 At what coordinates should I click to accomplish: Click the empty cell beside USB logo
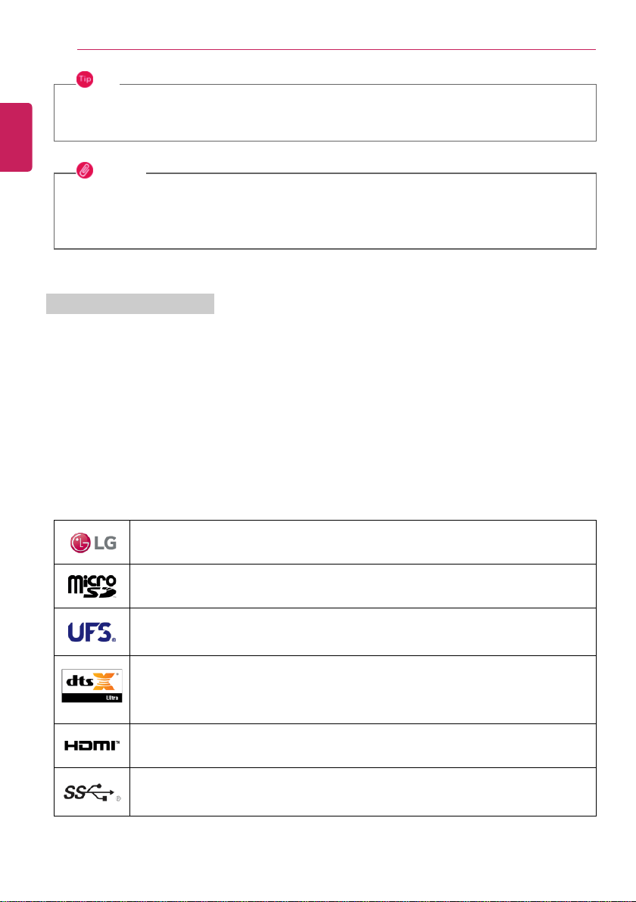[x=363, y=792]
